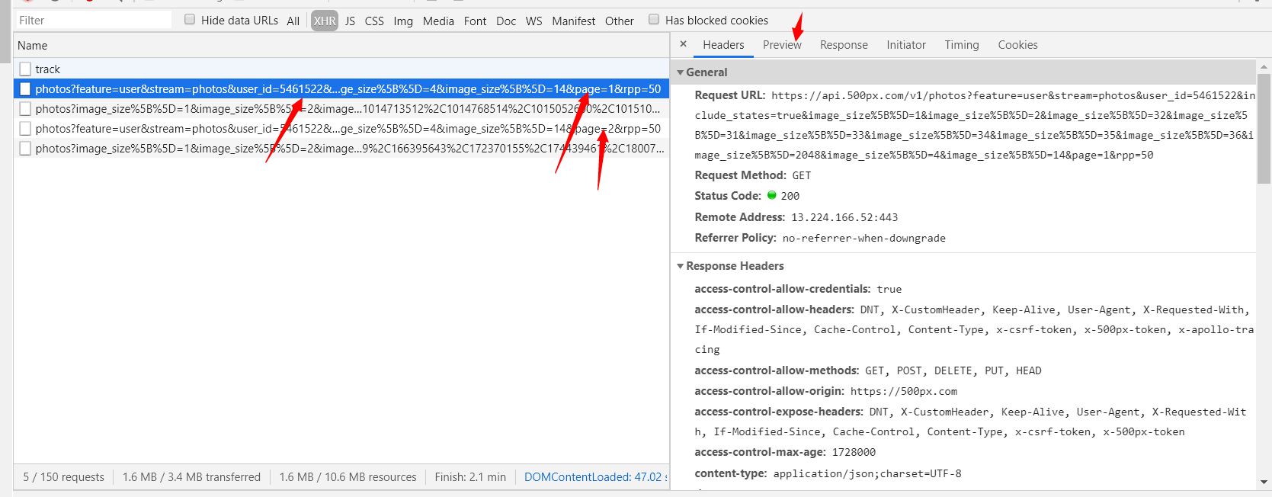Select the highlighted page=1 photos request
The image size is (1272, 497).
click(x=348, y=89)
